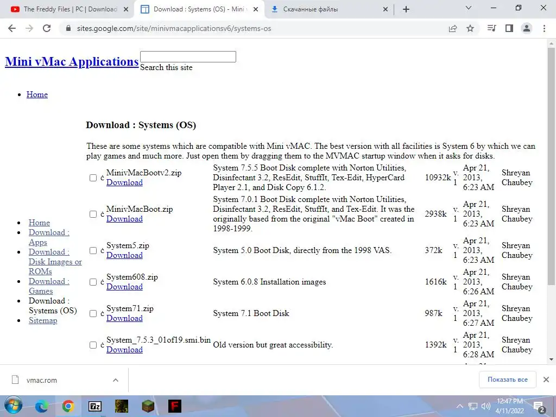556x417 pixels.
Task: Click Mini vMac Applications title link
Action: 72,62
